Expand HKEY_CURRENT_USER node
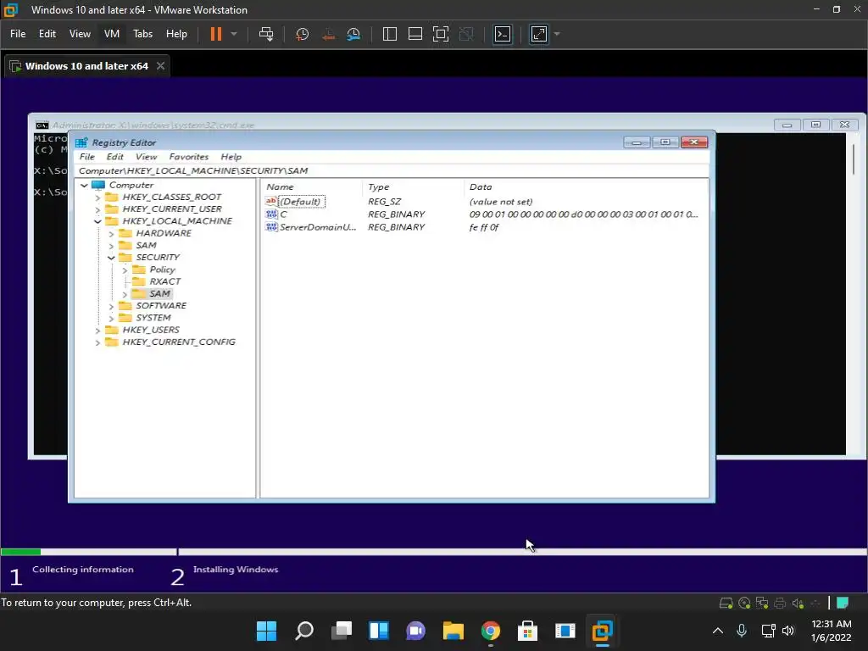The width and height of the screenshot is (868, 651). coord(97,210)
